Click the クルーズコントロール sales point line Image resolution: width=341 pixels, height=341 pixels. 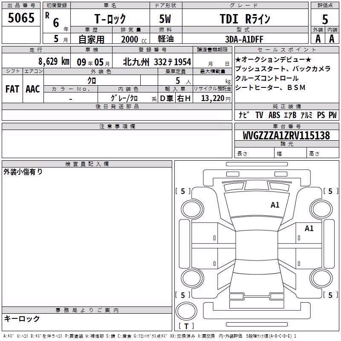click(x=267, y=78)
